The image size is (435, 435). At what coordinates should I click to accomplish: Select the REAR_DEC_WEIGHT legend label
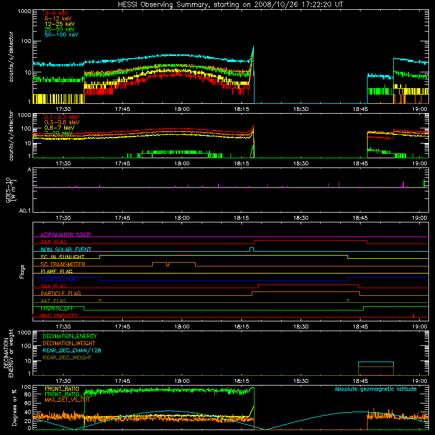point(67,358)
